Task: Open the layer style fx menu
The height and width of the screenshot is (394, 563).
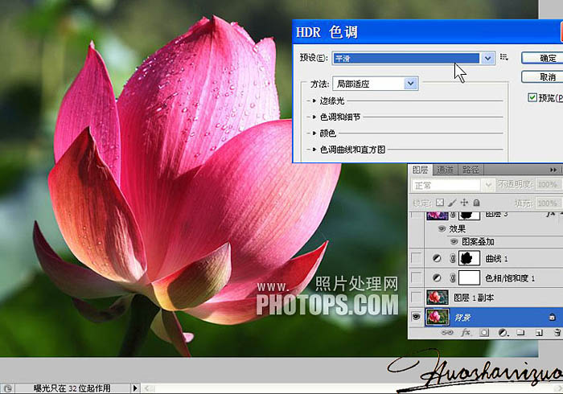Action: coord(465,331)
